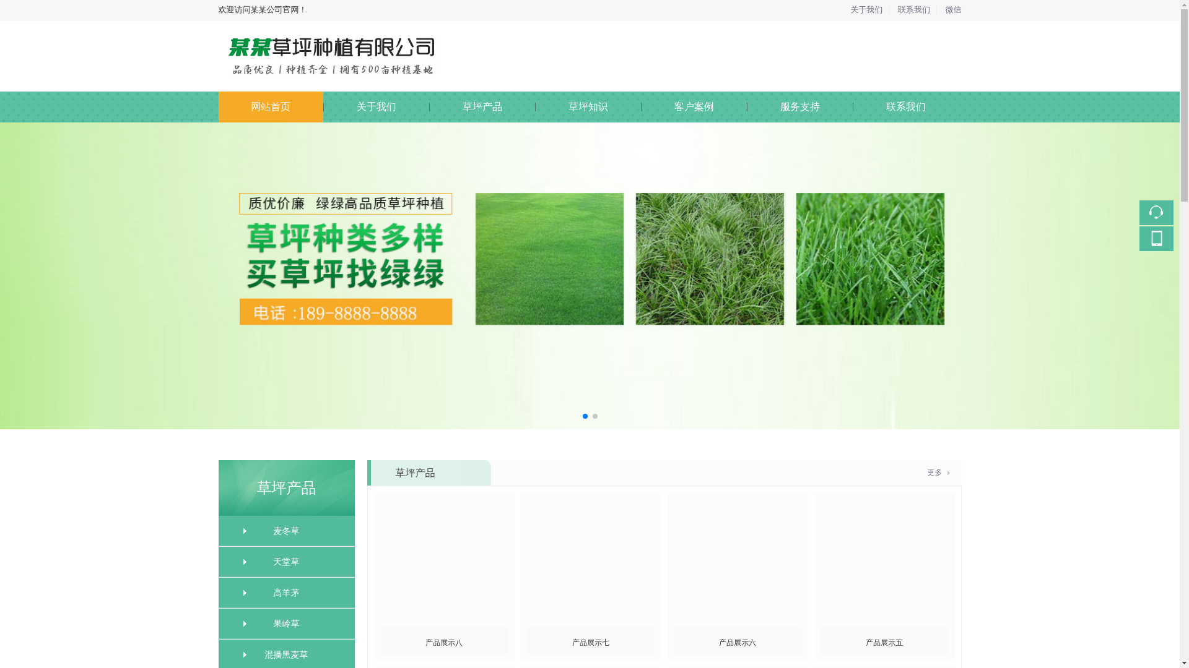Click the 草坪产品 section tab header
This screenshot has height=668, width=1189.
click(x=429, y=473)
